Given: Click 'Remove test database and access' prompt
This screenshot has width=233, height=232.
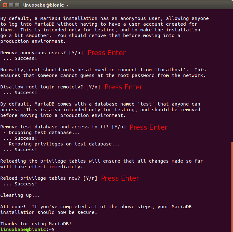Looking at the screenshot, I should [x=63, y=127].
